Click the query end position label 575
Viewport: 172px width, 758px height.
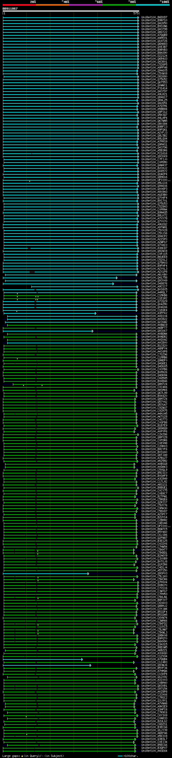click(135, 13)
